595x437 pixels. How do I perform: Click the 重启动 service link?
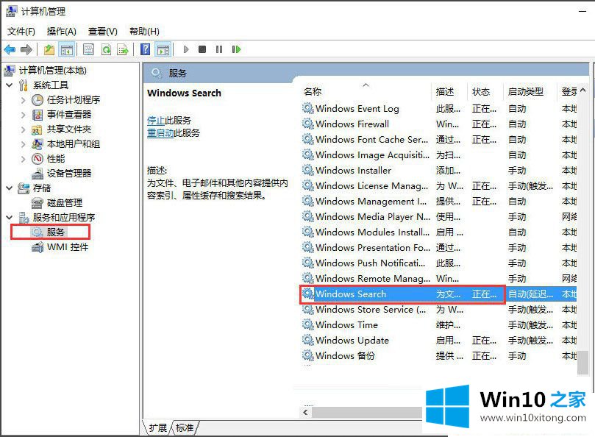[x=160, y=133]
